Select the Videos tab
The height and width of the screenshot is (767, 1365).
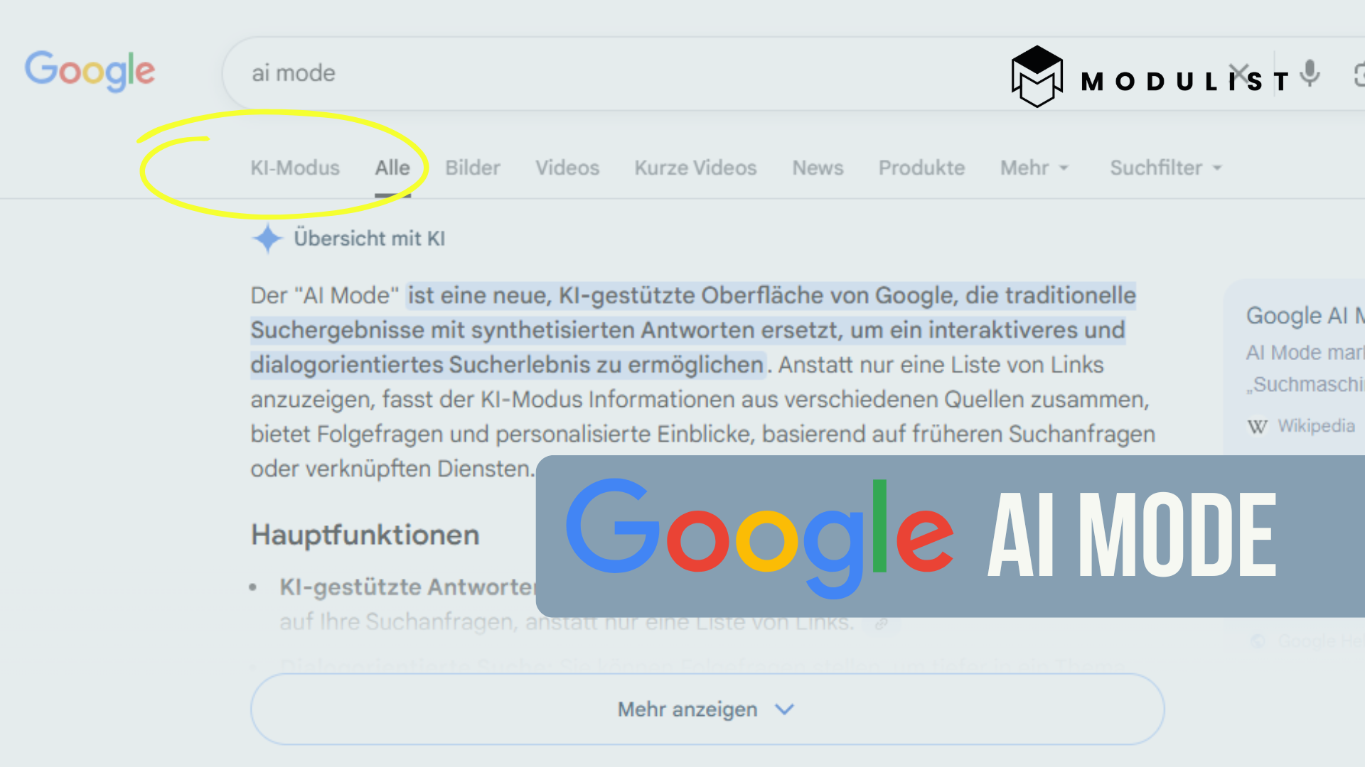[567, 168]
